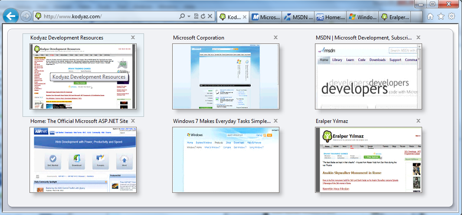The height and width of the screenshot is (215, 462).
Task: Switch to the Eralper browser tab
Action: [395, 17]
